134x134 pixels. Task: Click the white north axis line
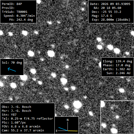click(68, 126)
